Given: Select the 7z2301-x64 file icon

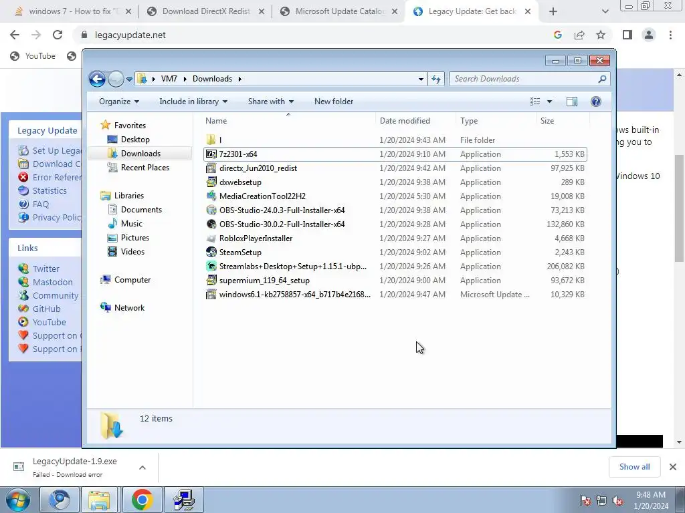Looking at the screenshot, I should [211, 154].
